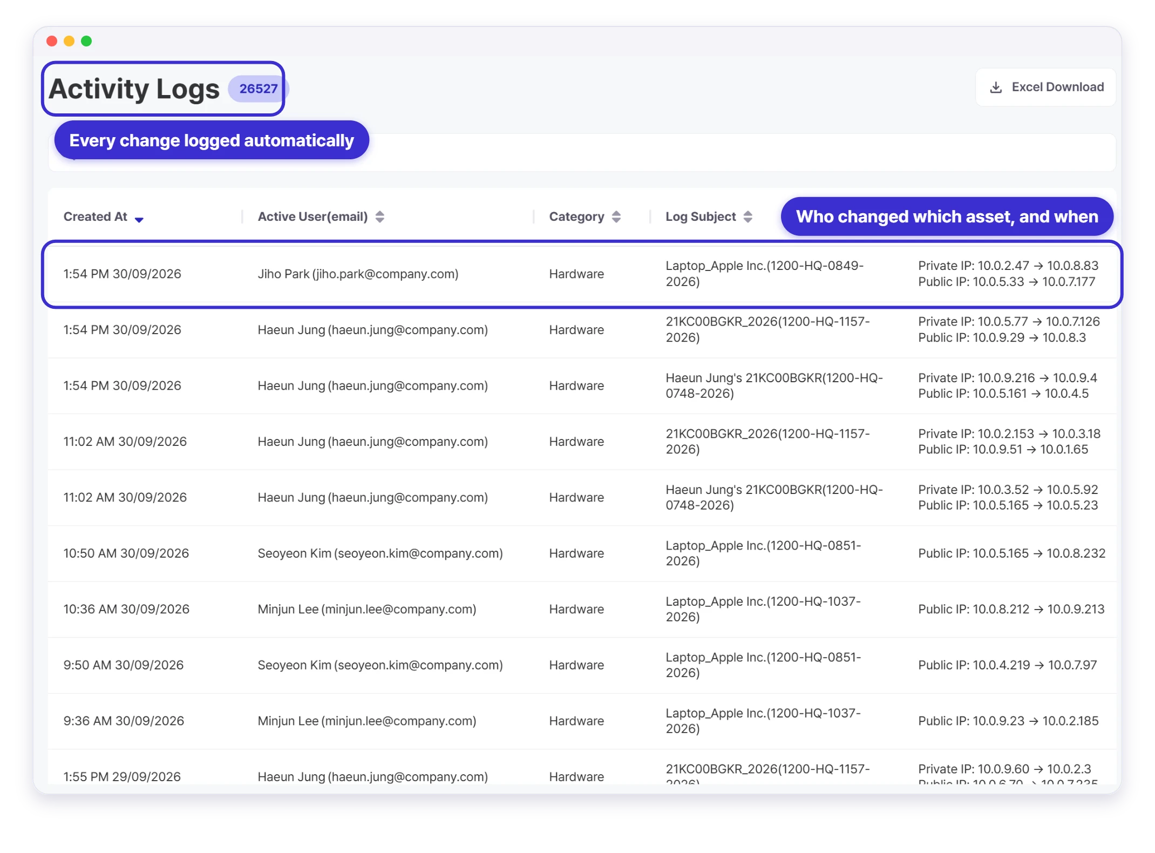Image resolution: width=1155 pixels, height=853 pixels.
Task: Click the Excel Download button
Action: pos(1045,87)
